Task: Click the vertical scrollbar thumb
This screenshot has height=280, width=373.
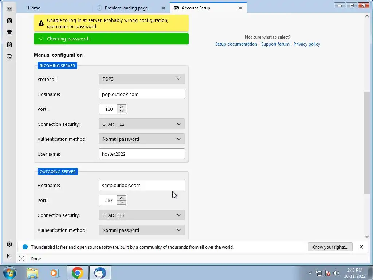Action: [367, 142]
